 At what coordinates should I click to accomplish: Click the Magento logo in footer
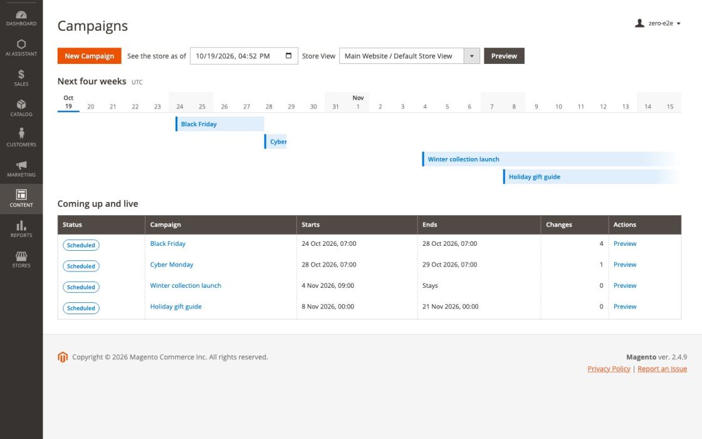pos(63,357)
